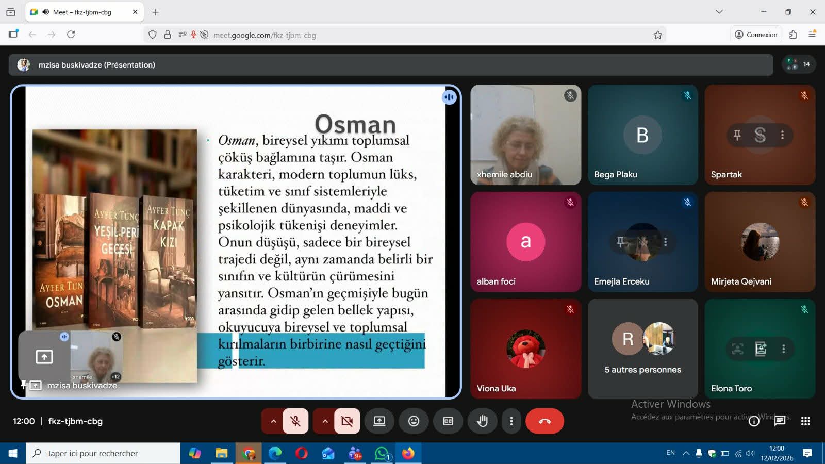Open the activities grid icon
This screenshot has height=464, width=825.
(x=805, y=421)
